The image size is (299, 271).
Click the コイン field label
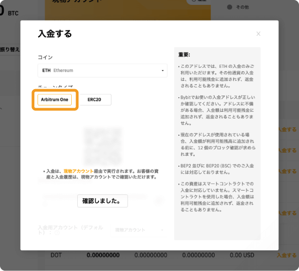tap(45, 58)
